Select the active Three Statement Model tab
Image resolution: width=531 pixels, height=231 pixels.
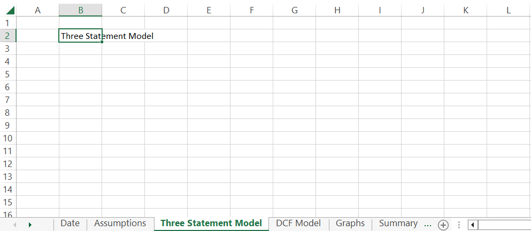tap(211, 224)
